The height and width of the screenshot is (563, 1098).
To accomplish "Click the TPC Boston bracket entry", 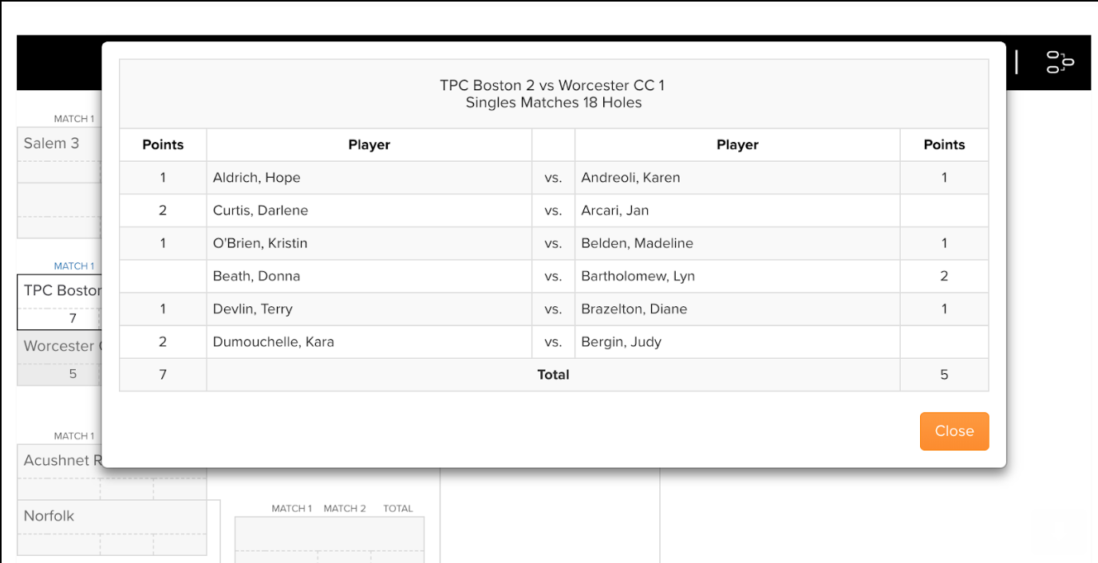I will point(60,290).
